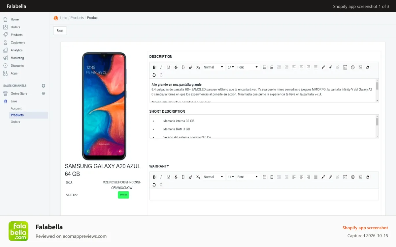
Task: Apply superscript in the Description toolbar
Action: (x=190, y=67)
